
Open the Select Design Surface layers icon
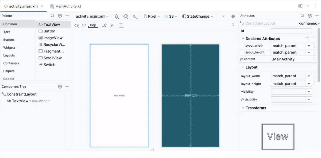117,17
